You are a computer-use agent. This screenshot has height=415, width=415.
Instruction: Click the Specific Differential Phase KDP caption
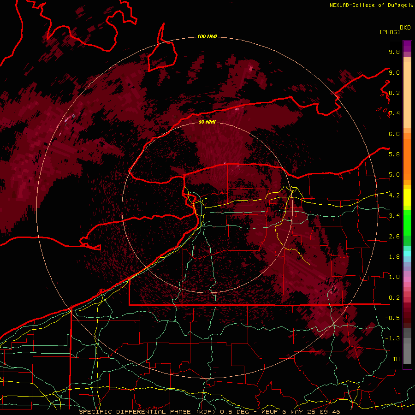209,412
